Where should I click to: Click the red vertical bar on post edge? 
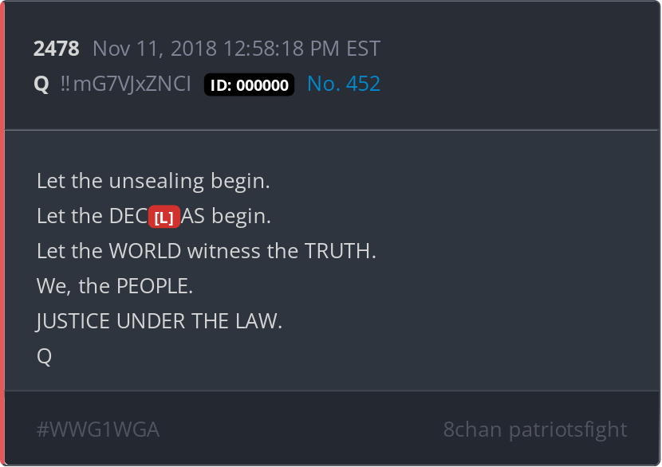[2, 233]
